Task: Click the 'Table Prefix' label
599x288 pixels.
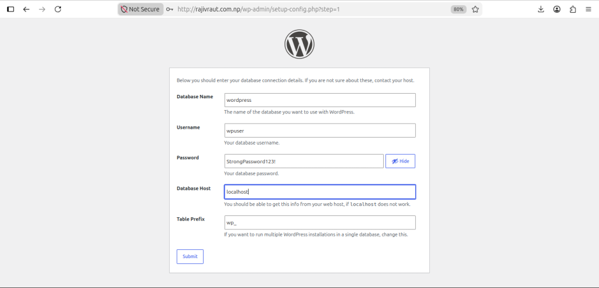Action: [x=191, y=219]
